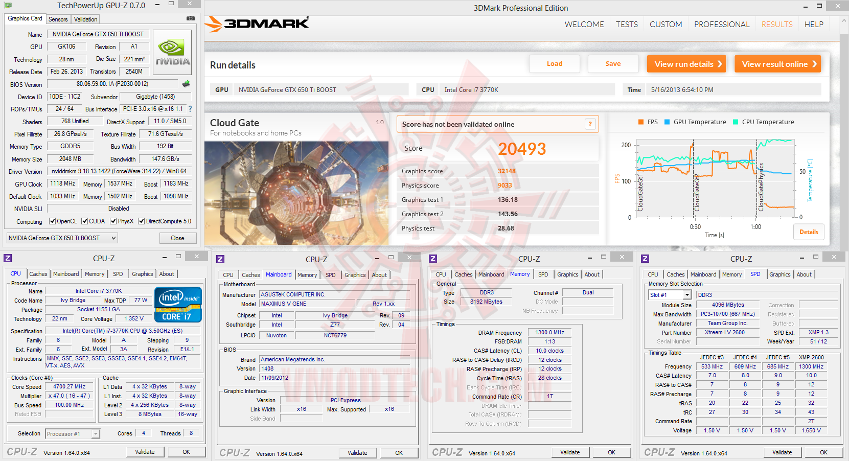
Task: Click the Physics score value 9033
Action: [505, 186]
